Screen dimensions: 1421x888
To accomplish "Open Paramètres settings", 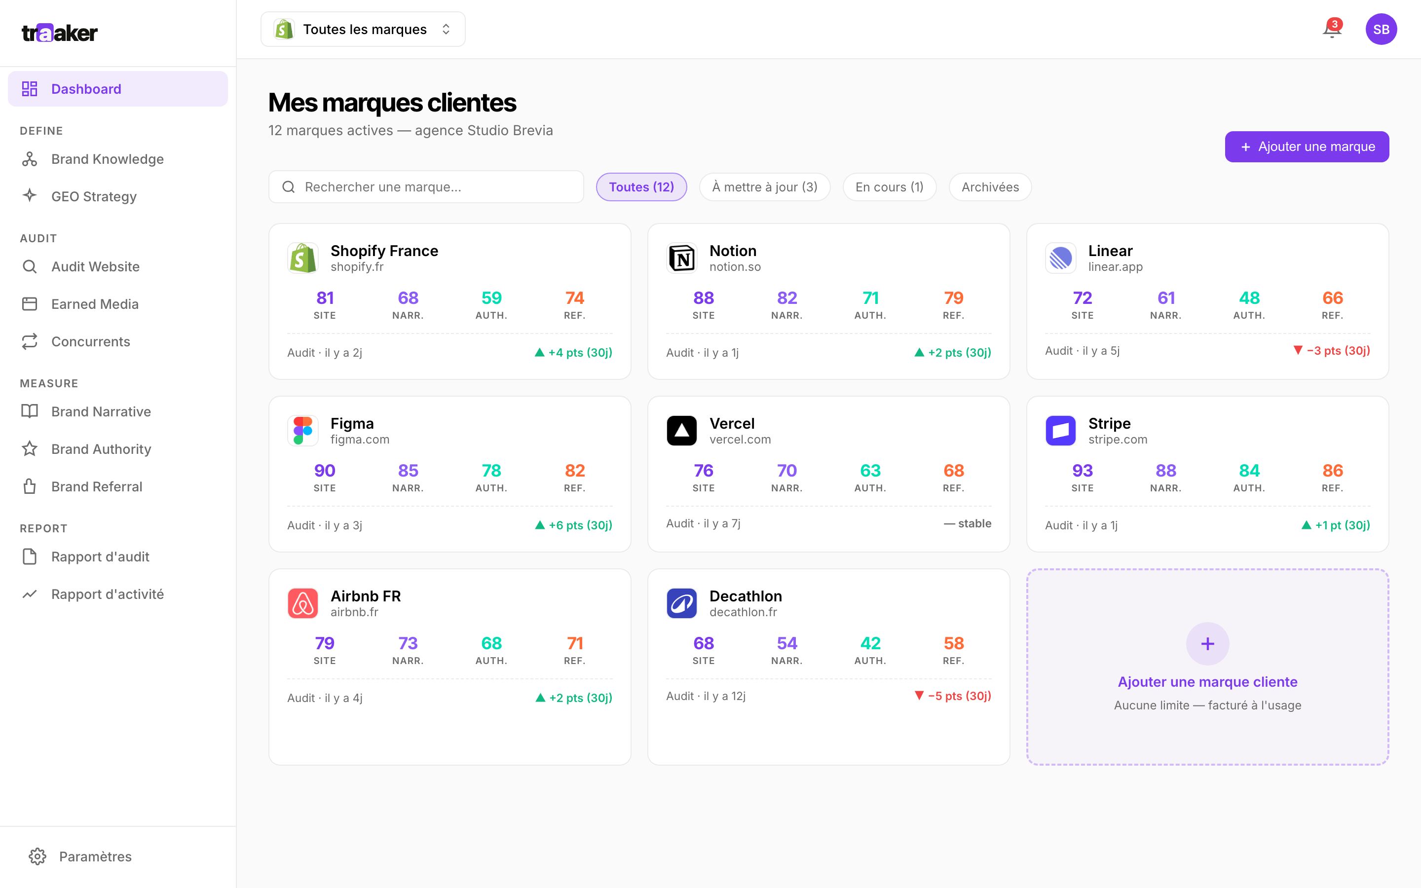I will [117, 856].
